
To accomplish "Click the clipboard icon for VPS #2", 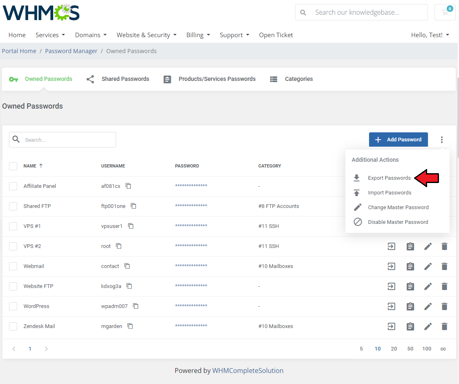I will (410, 246).
